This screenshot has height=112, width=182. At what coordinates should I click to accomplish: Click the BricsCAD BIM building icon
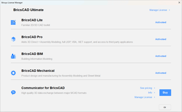coord(13,56)
